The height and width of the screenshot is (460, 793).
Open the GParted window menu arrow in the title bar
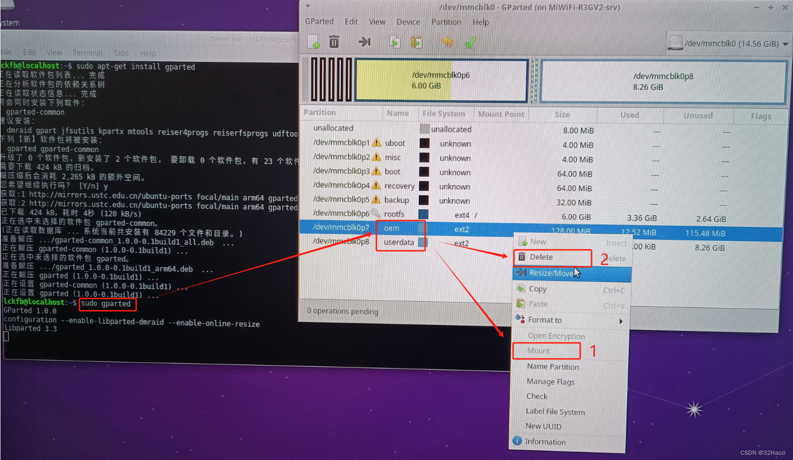pos(308,6)
